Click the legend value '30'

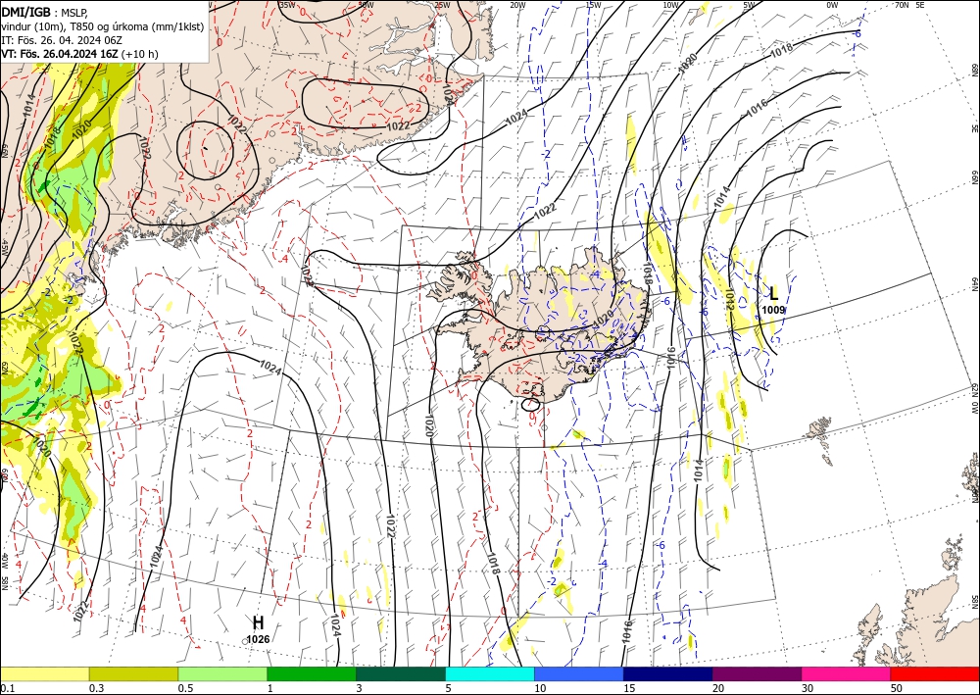[807, 688]
